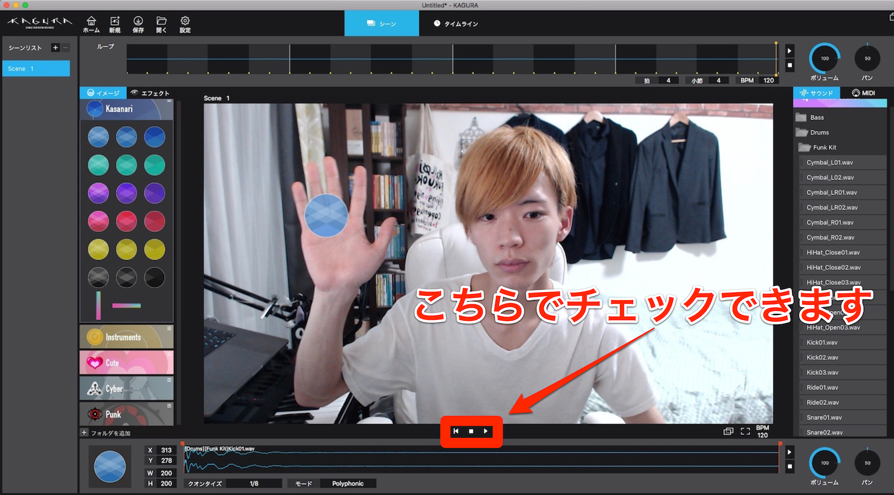Edit the BPM 120 field

point(768,80)
